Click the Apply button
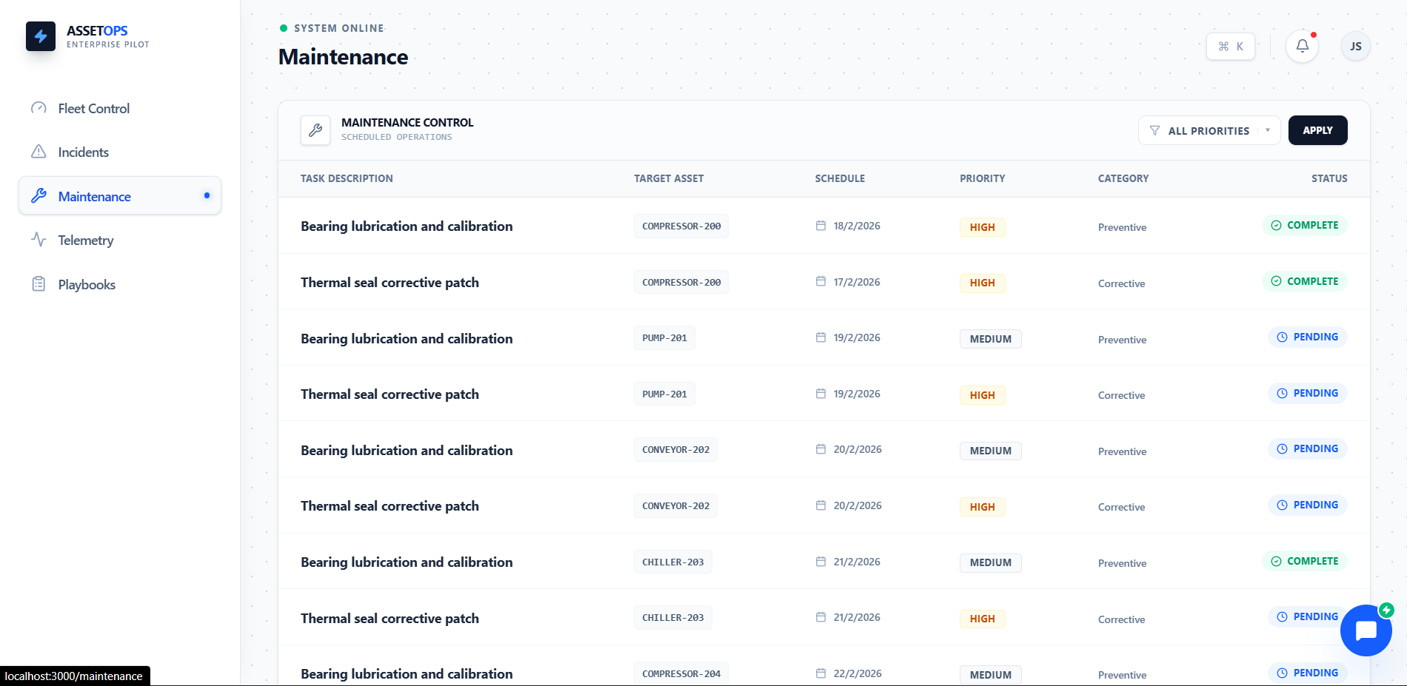Image resolution: width=1407 pixels, height=686 pixels. (1318, 130)
